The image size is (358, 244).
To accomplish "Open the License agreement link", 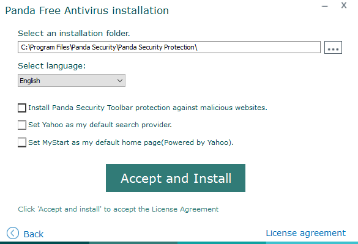I will tap(306, 233).
